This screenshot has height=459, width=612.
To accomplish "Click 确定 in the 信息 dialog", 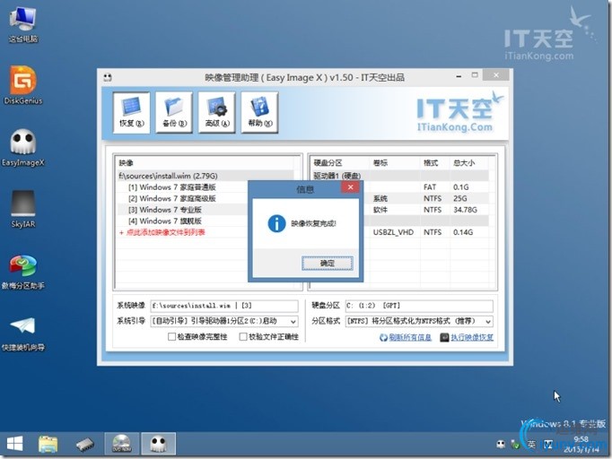I will [327, 264].
